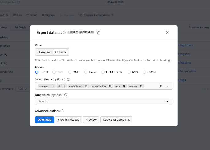
Task: Click the Download button
Action: 44,120
